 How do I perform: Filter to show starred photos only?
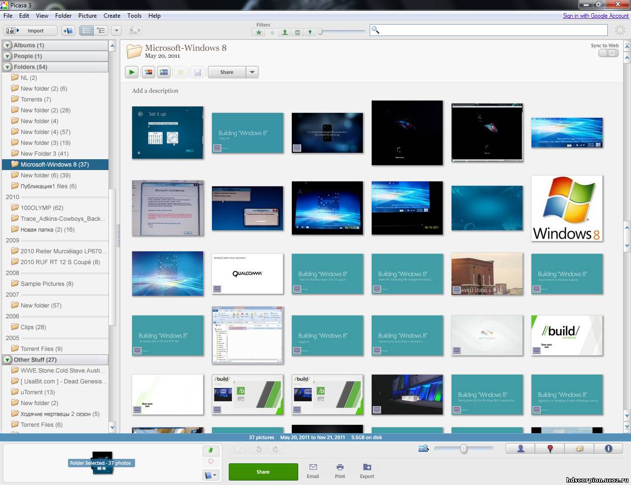259,32
